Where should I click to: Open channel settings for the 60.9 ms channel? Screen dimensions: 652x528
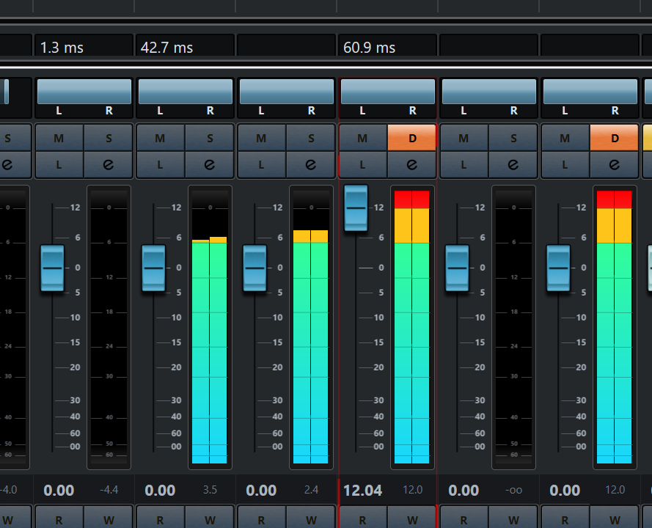[x=411, y=165]
